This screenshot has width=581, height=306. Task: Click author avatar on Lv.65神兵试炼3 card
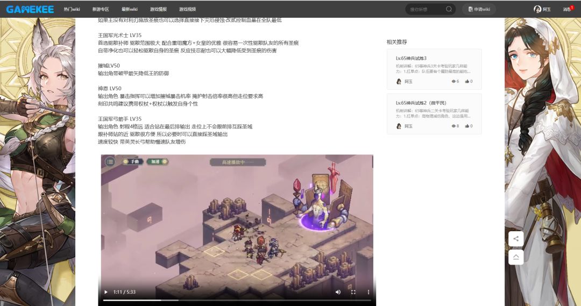point(399,82)
